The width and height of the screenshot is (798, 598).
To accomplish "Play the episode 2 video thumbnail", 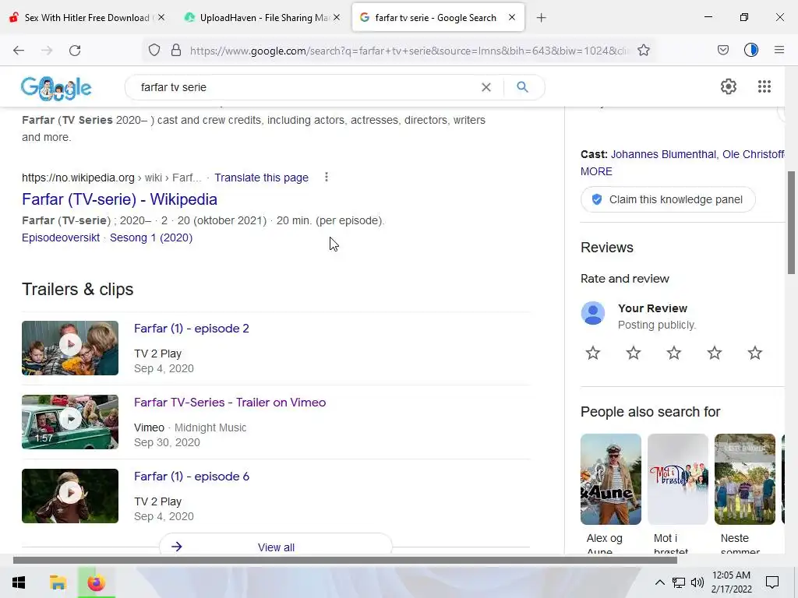I will [70, 348].
